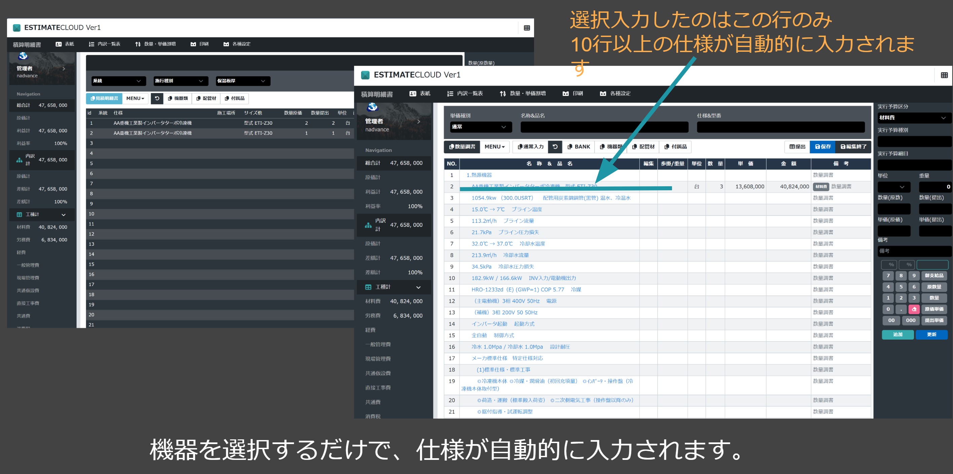Image resolution: width=953 pixels, height=474 pixels.
Task: Open 表紙 menu in front window
Action: pyautogui.click(x=420, y=93)
